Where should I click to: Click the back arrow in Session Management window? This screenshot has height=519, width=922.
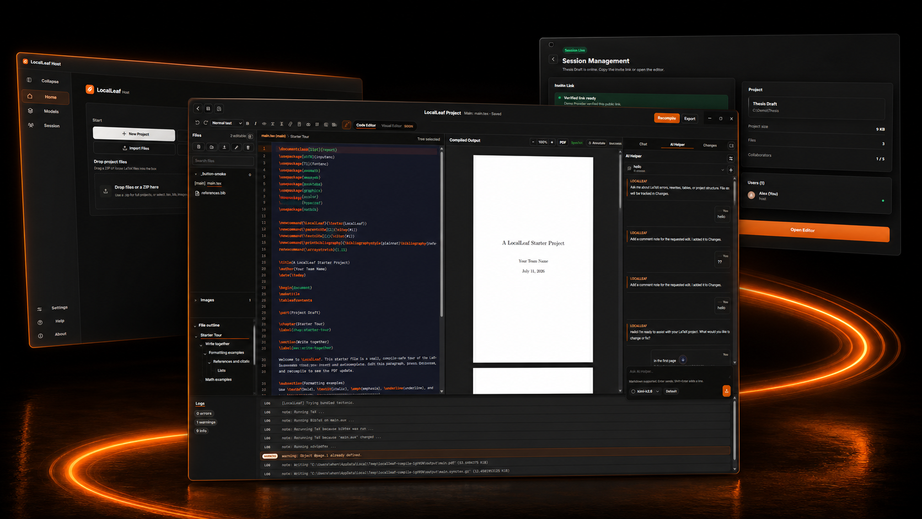tap(553, 59)
